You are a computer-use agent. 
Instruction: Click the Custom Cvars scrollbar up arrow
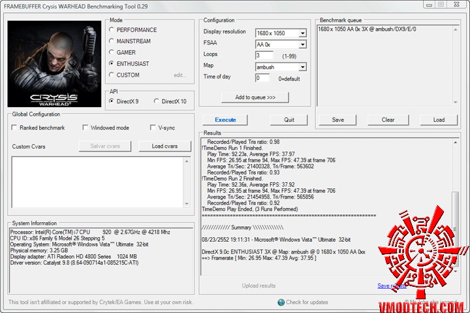(x=187, y=161)
